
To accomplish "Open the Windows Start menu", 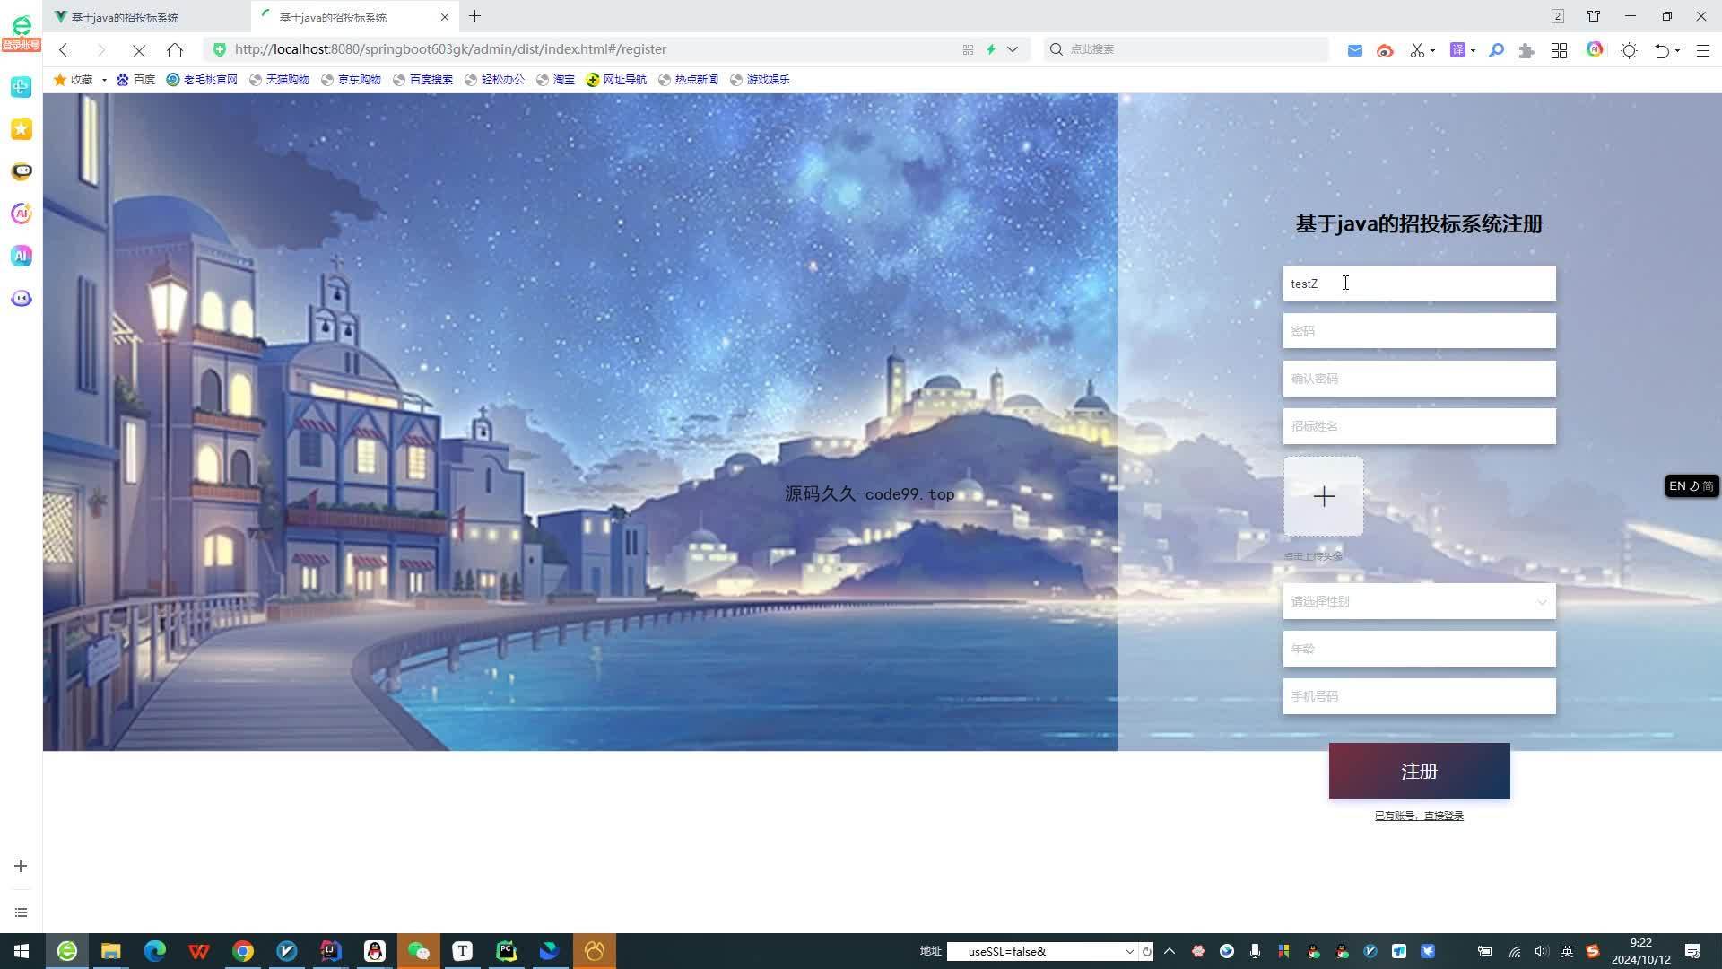I will click(x=22, y=951).
